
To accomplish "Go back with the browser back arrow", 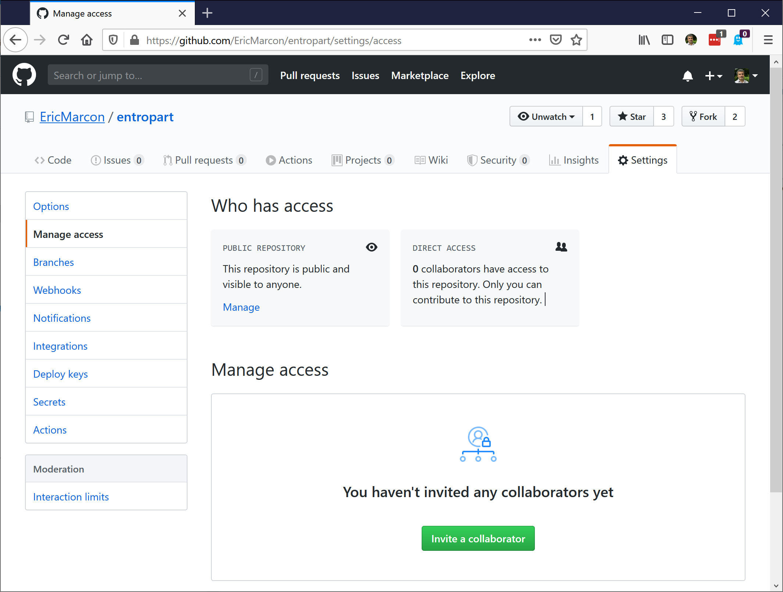I will tap(15, 40).
